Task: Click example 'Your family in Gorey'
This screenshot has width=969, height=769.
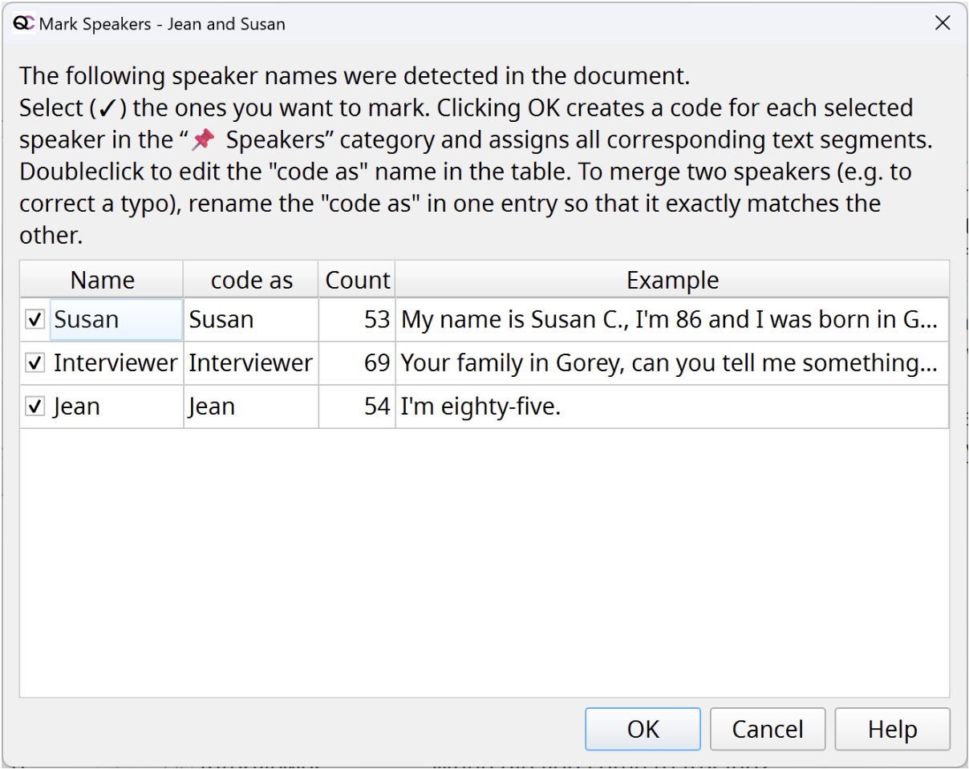Action: (672, 363)
